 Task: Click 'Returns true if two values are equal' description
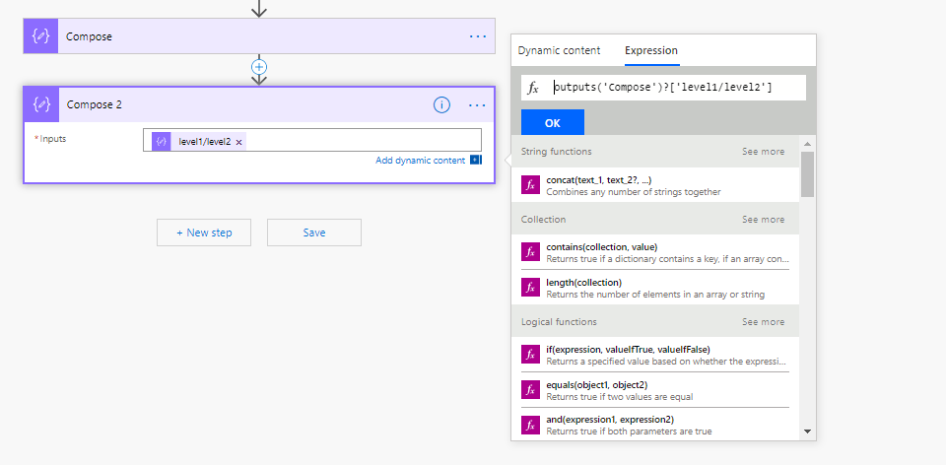tap(620, 397)
